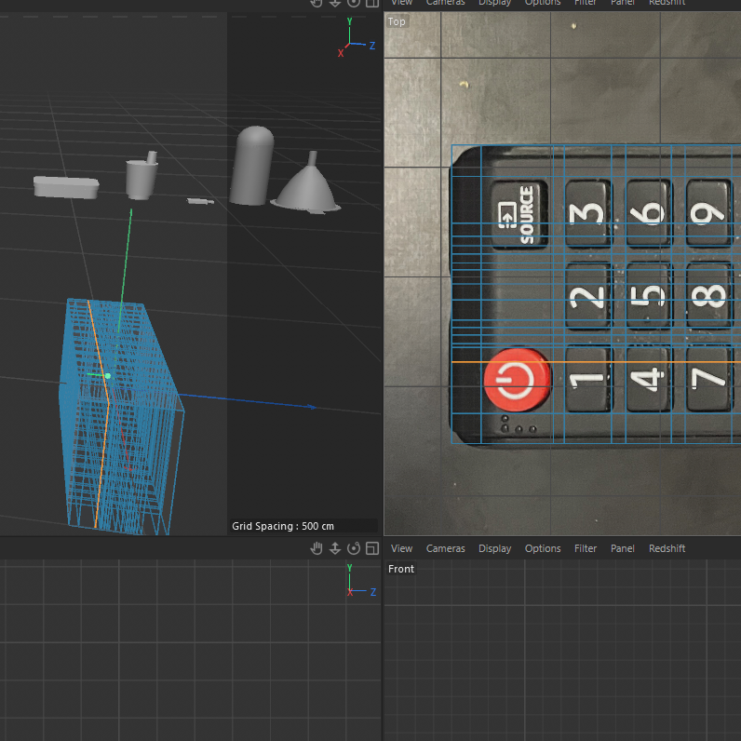Open the Front viewport's Panel menu
The image size is (741, 741).
623,548
